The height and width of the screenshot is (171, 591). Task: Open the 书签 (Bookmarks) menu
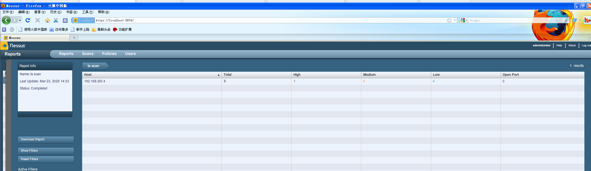[x=71, y=12]
